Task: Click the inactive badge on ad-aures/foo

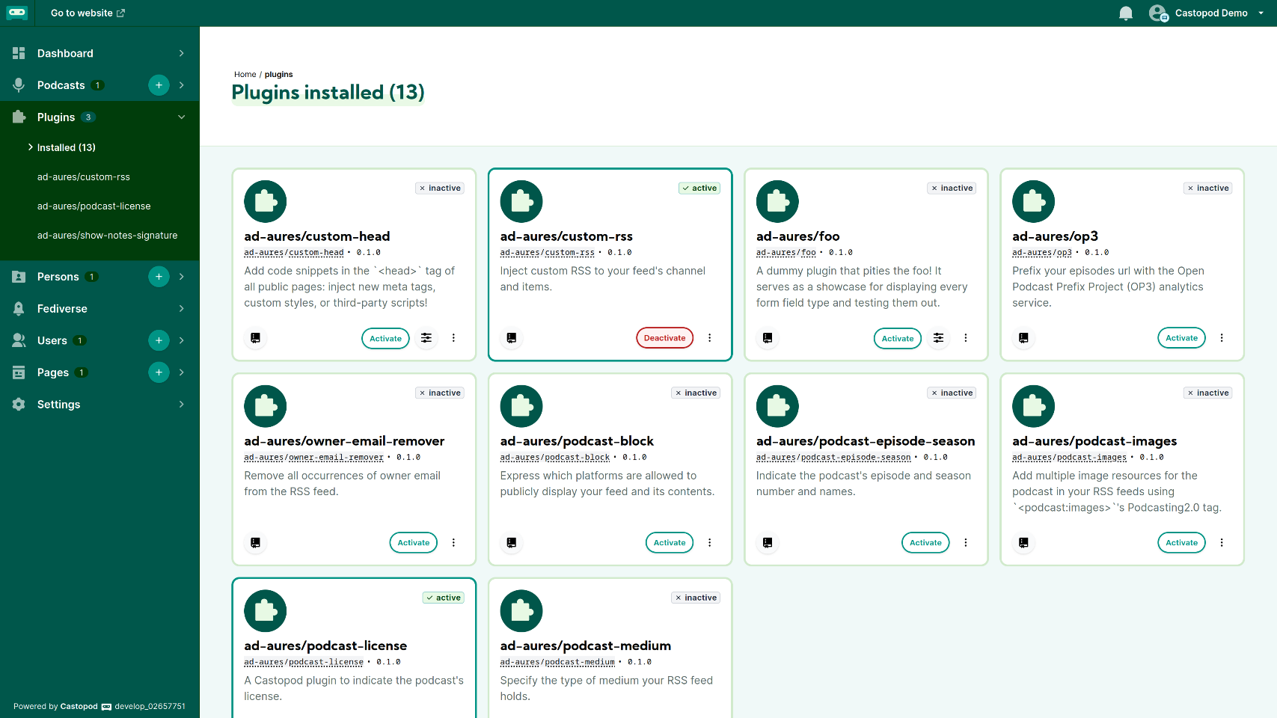Action: (x=951, y=188)
